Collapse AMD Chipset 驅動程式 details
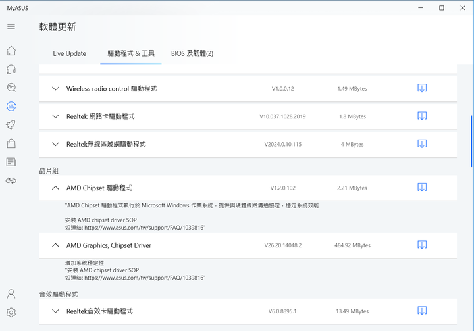The width and height of the screenshot is (474, 331). click(55, 188)
